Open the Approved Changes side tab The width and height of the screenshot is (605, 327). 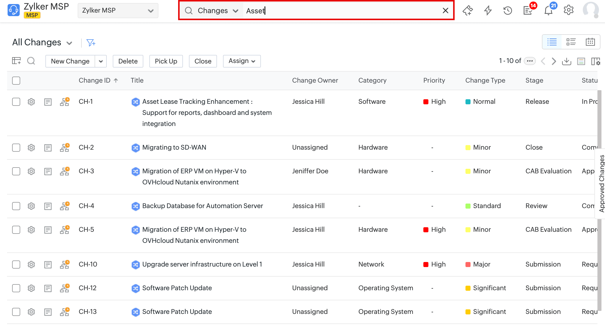[601, 183]
